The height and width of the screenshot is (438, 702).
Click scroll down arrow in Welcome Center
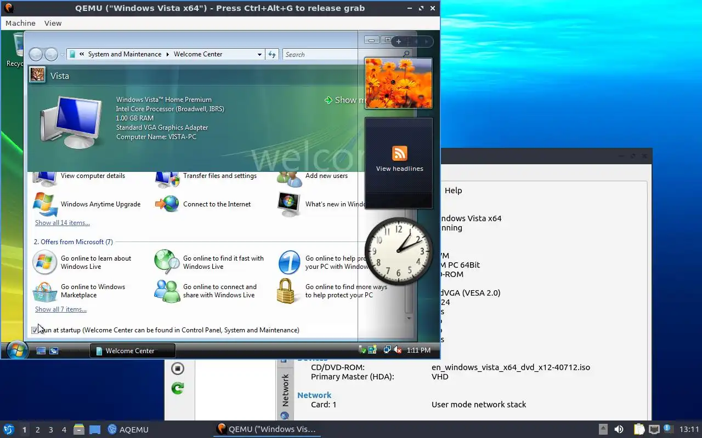409,318
